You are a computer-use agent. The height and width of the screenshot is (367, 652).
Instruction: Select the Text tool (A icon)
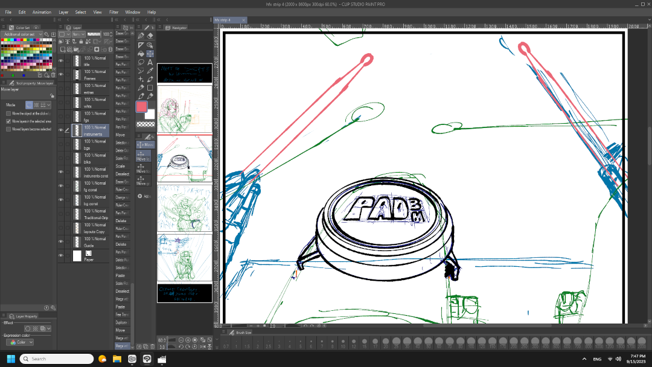coord(150,62)
